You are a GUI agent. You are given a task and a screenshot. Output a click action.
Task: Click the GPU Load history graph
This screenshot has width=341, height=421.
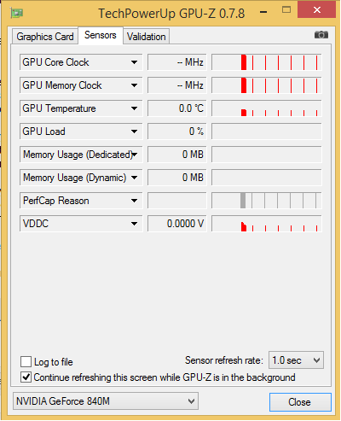(267, 132)
